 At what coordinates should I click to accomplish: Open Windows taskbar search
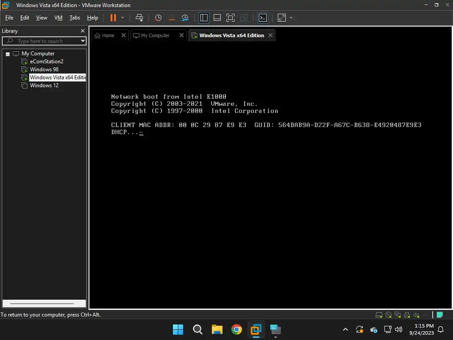pyautogui.click(x=198, y=329)
